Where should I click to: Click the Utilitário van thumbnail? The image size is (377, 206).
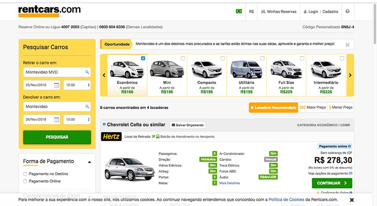click(x=246, y=70)
